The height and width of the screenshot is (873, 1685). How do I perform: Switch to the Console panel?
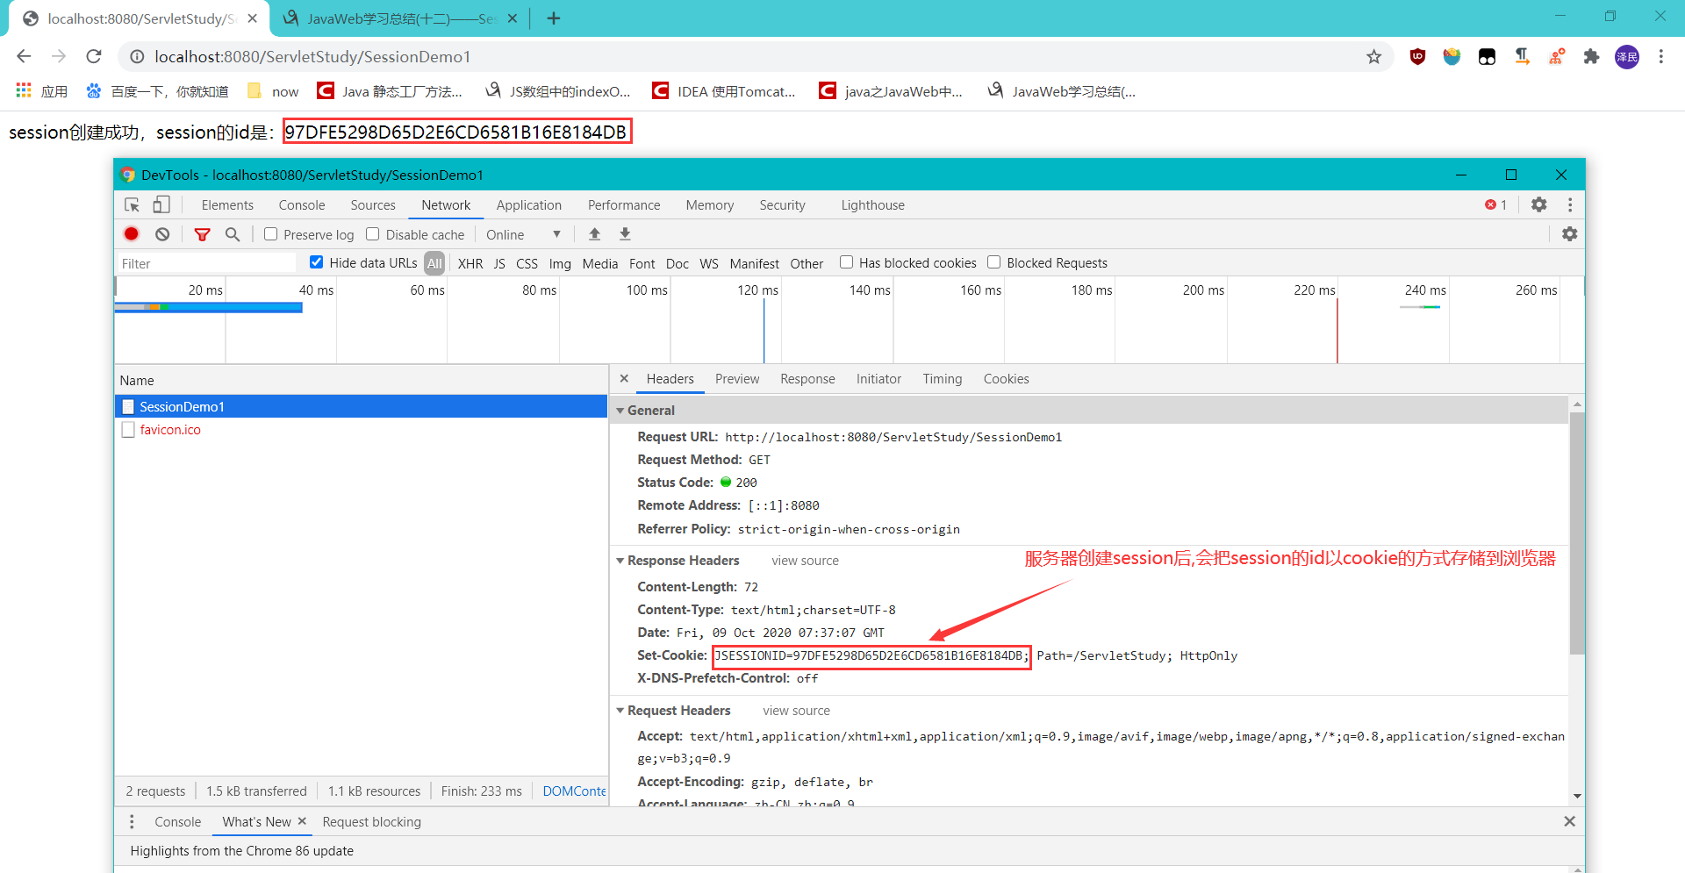[302, 204]
